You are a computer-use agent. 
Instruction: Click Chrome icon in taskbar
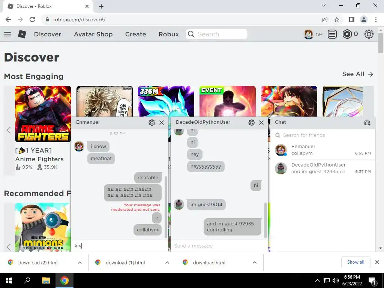[64, 280]
